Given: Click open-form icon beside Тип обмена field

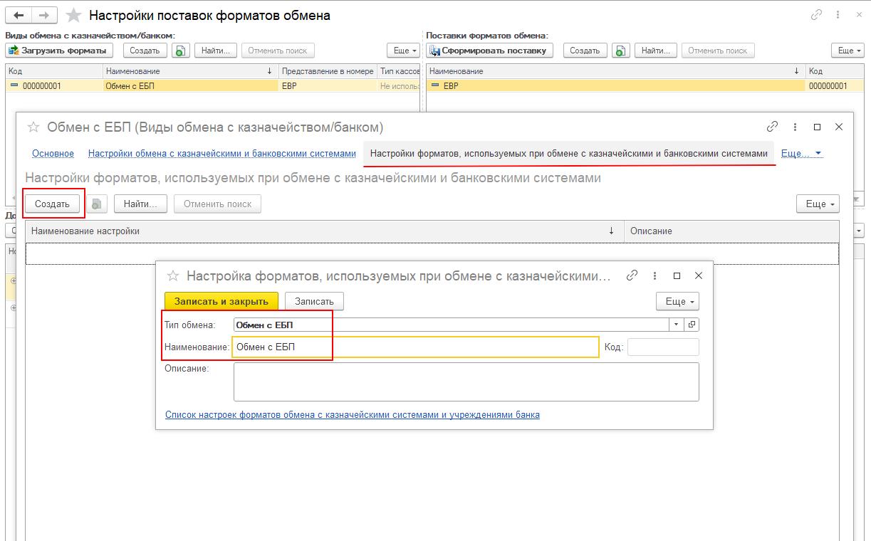Looking at the screenshot, I should point(691,325).
